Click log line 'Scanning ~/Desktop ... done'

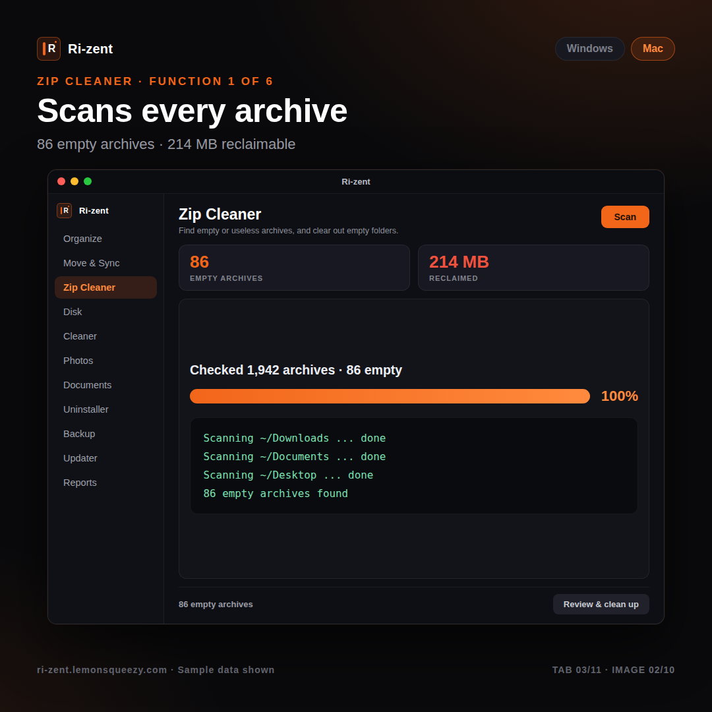click(x=288, y=475)
